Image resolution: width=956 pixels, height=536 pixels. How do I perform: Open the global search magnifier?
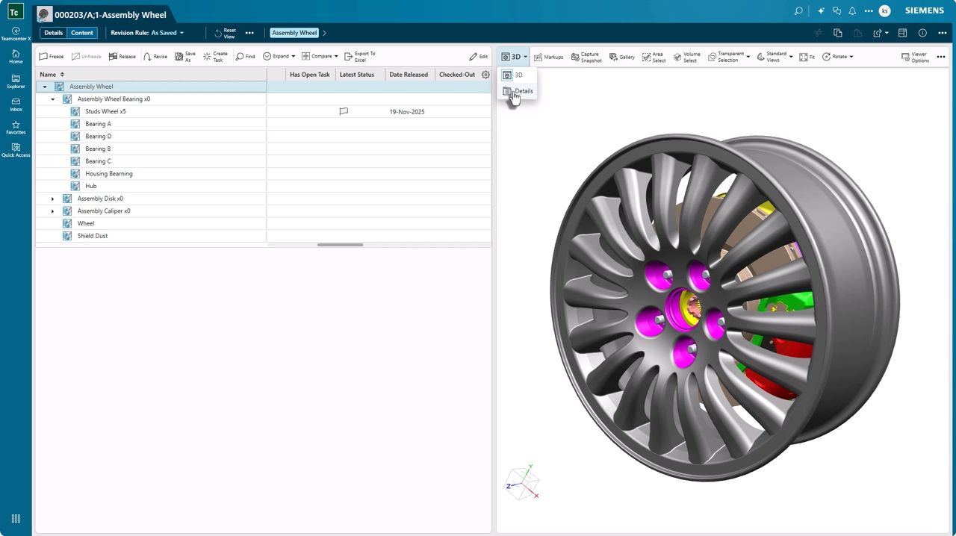(798, 11)
